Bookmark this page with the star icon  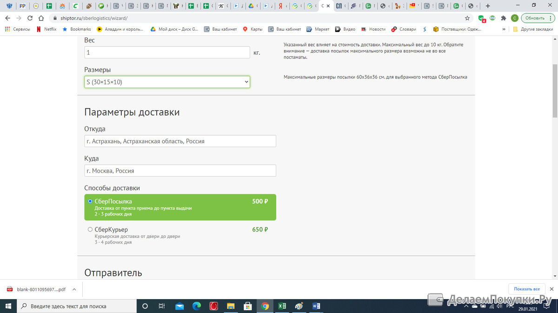coord(467,18)
